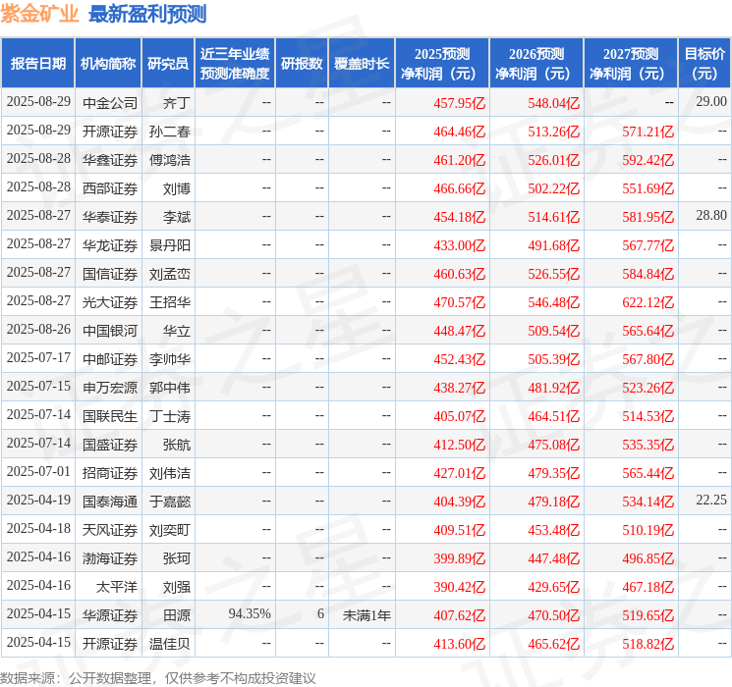The width and height of the screenshot is (732, 687).
Task: Click the 2025预测净利润 column header
Action: 442,64
